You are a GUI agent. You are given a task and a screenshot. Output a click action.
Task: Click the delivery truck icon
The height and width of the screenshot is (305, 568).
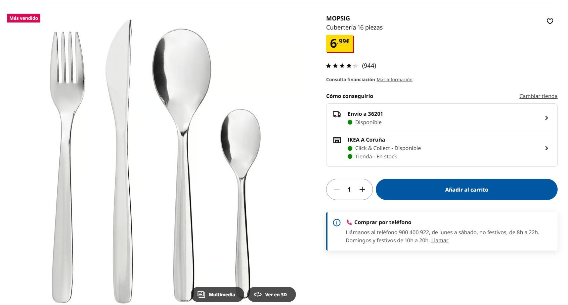point(337,114)
